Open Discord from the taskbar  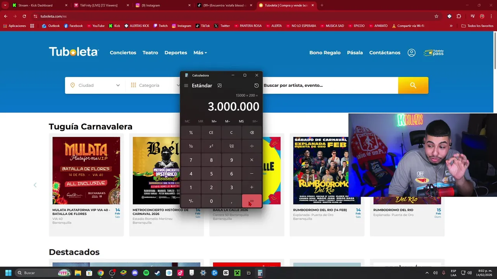tap(135, 273)
